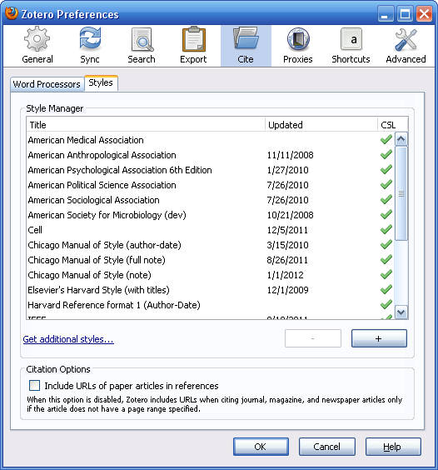Click CSL checkmark for Elsevier's Harvard Style
Viewport: 438px width, 470px height.
386,289
